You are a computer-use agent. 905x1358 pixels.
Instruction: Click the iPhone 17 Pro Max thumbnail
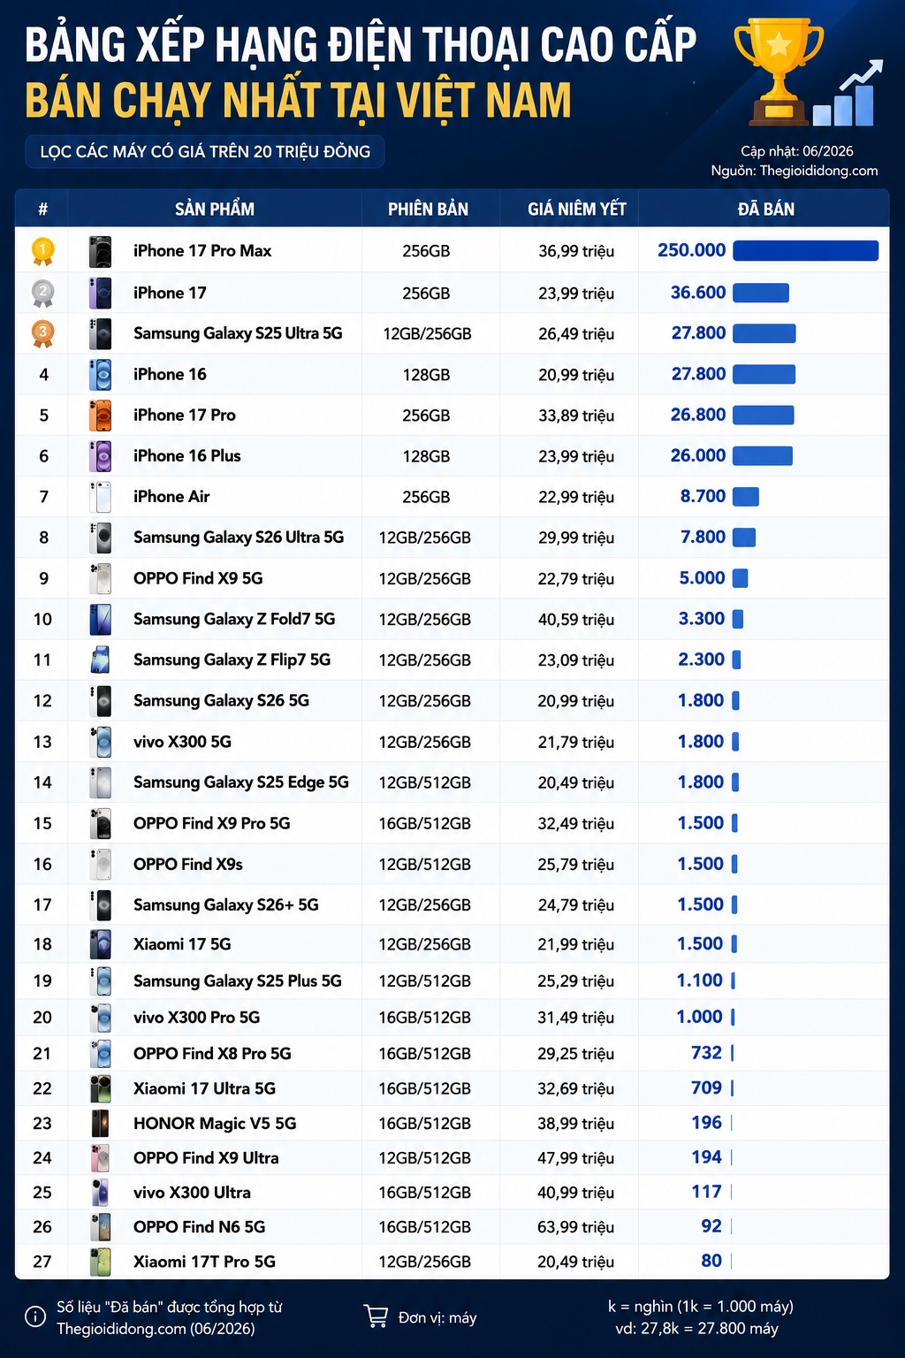coord(101,251)
